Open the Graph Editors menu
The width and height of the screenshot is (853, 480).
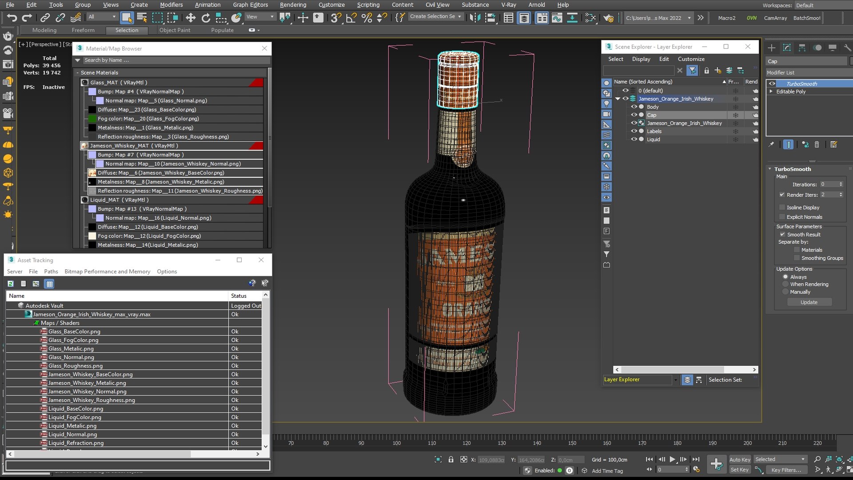coord(250,5)
